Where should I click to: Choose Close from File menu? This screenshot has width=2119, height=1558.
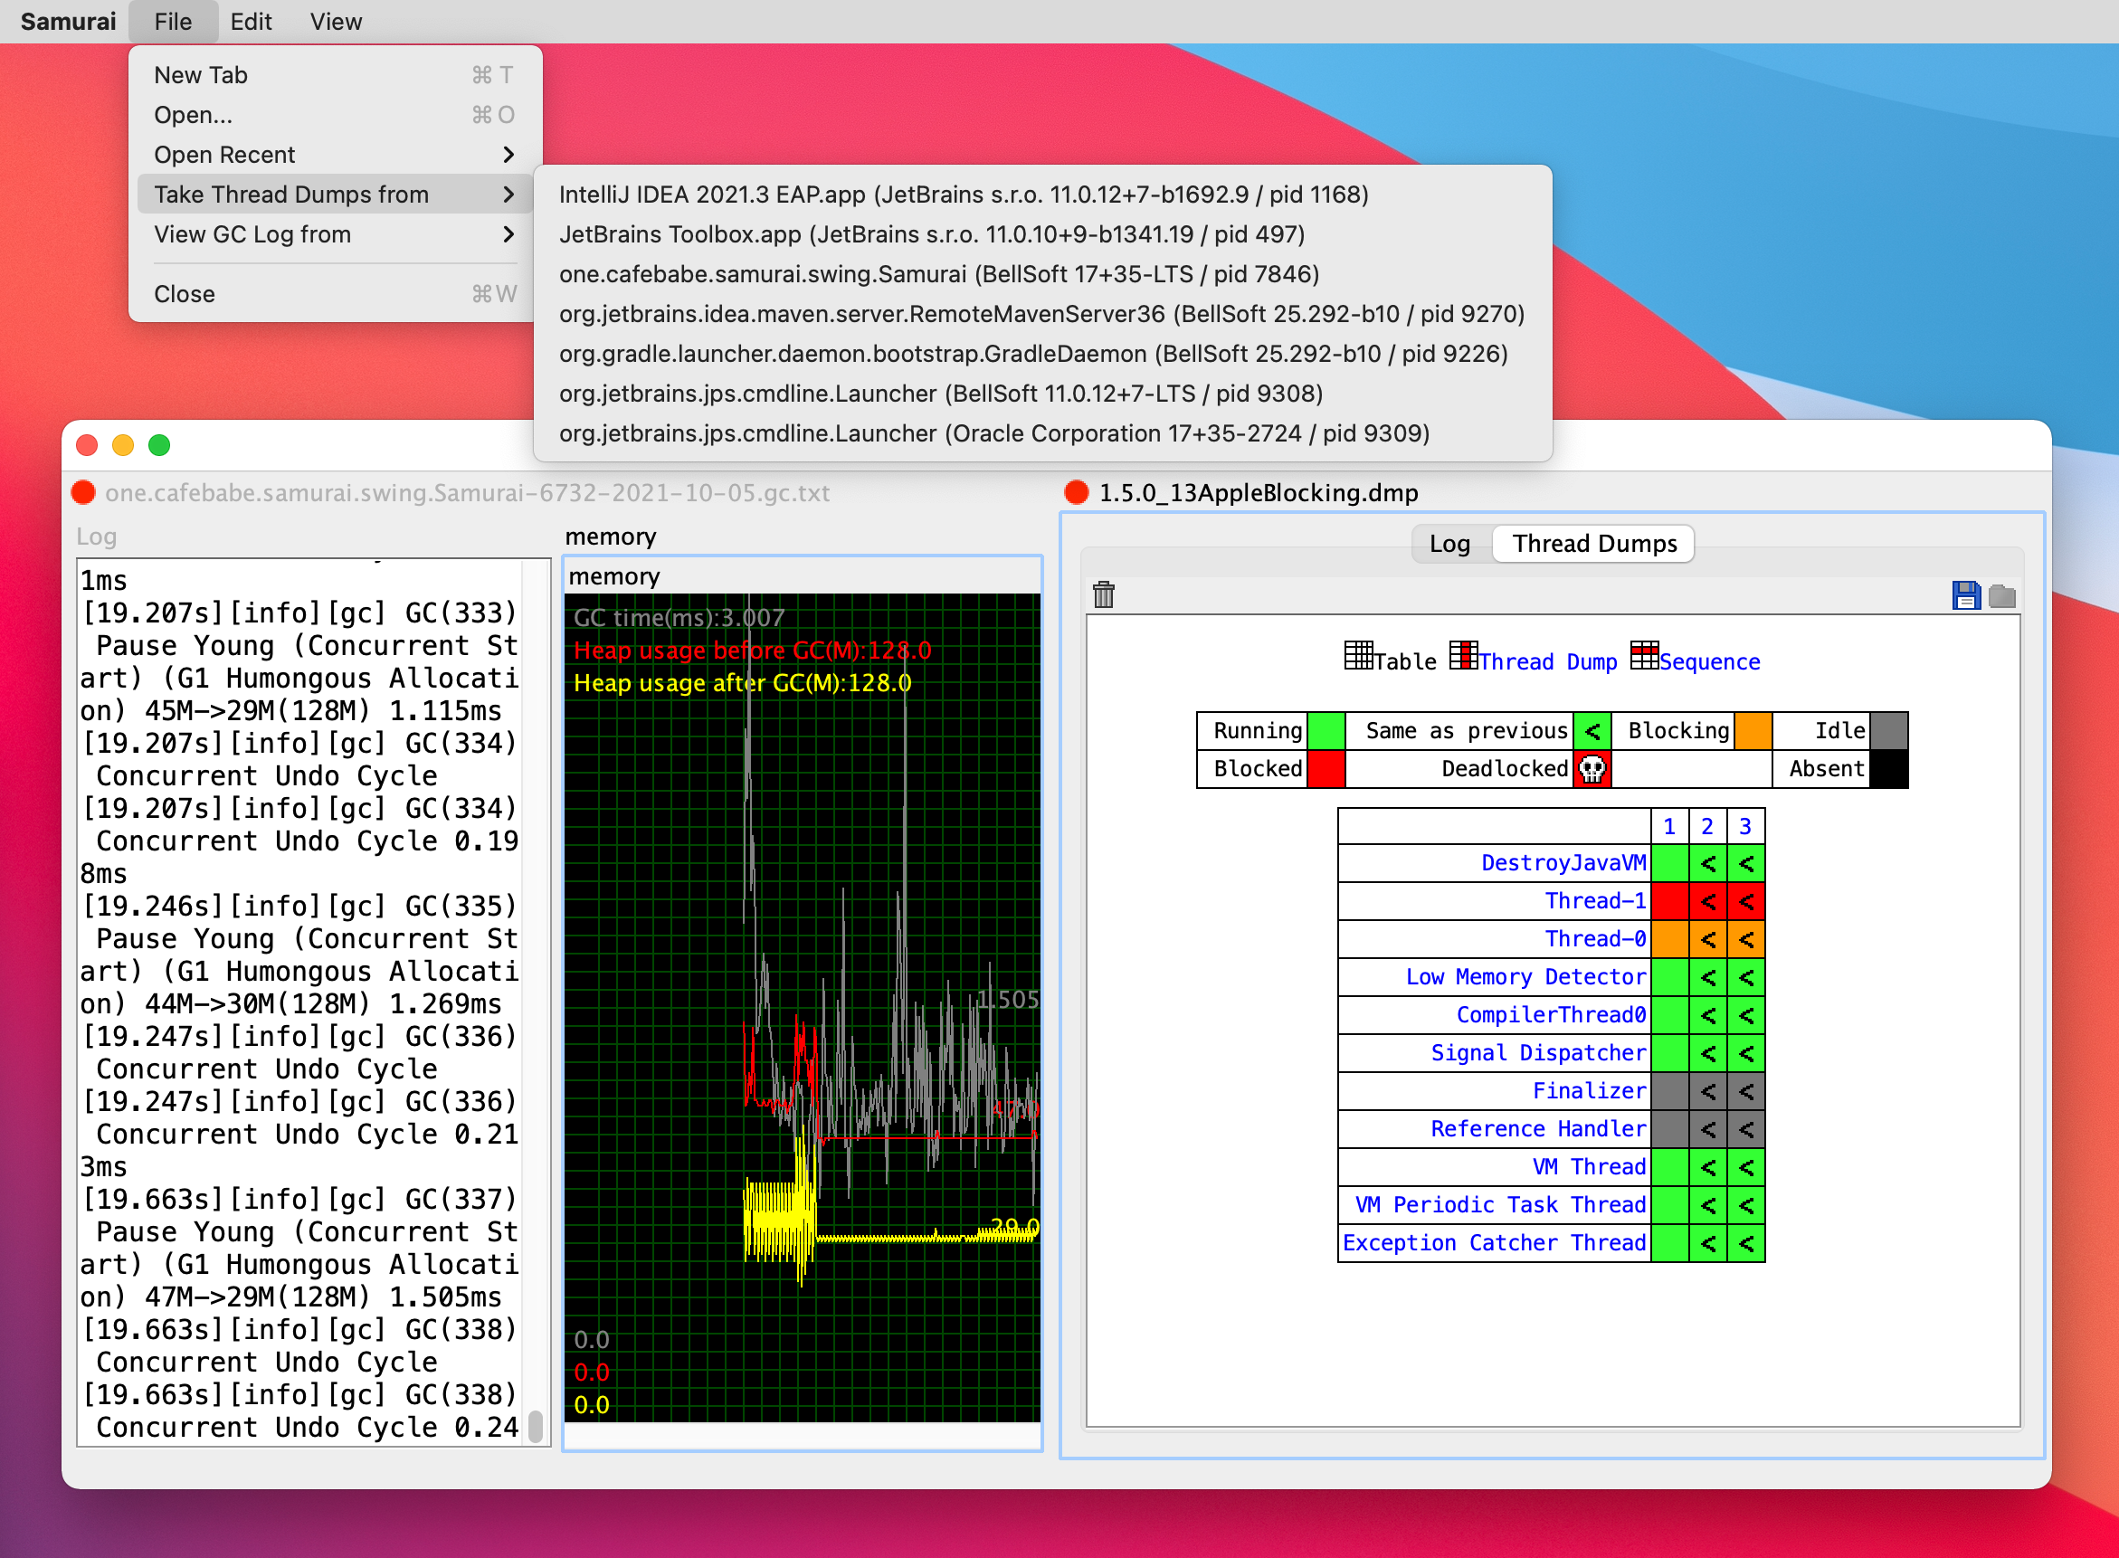point(335,293)
